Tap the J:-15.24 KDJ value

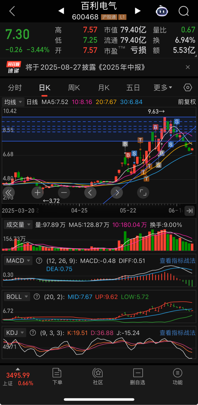tap(128, 333)
